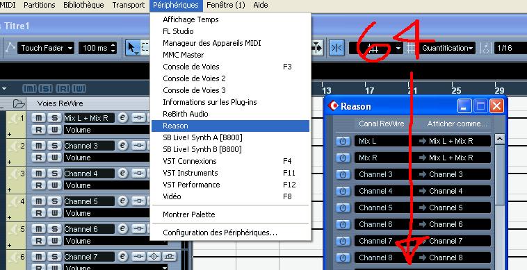Toggle Channel 8 power button in Reason window
The image size is (527, 270).
(343, 258)
